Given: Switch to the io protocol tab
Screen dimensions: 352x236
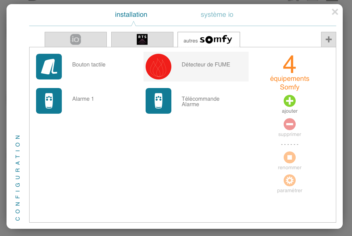Looking at the screenshot, I should tap(76, 39).
